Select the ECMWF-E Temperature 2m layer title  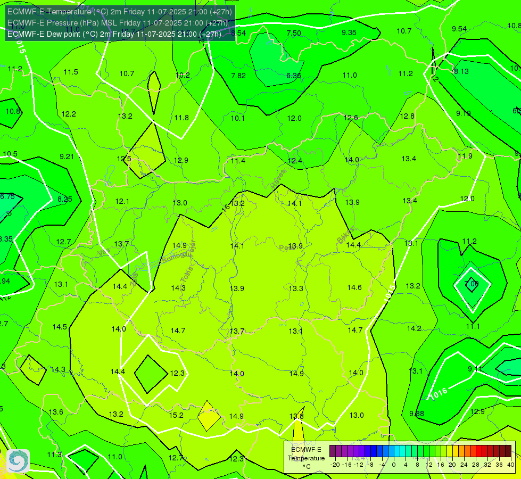point(120,12)
